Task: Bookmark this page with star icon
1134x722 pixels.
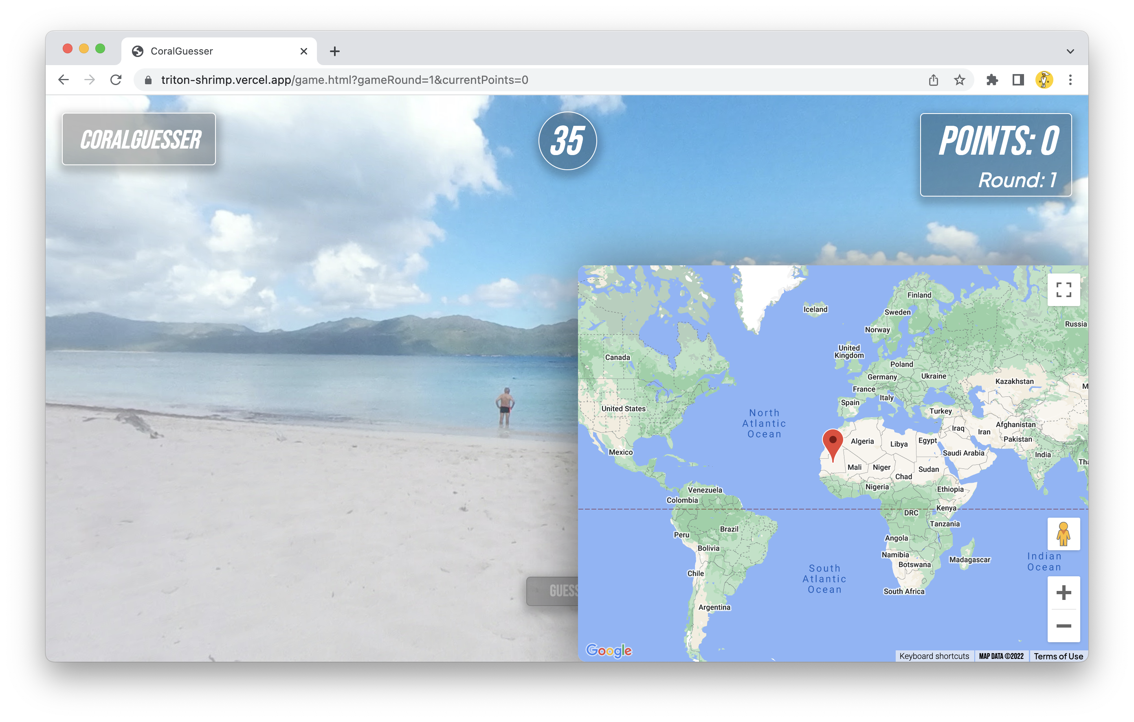Action: 959,80
